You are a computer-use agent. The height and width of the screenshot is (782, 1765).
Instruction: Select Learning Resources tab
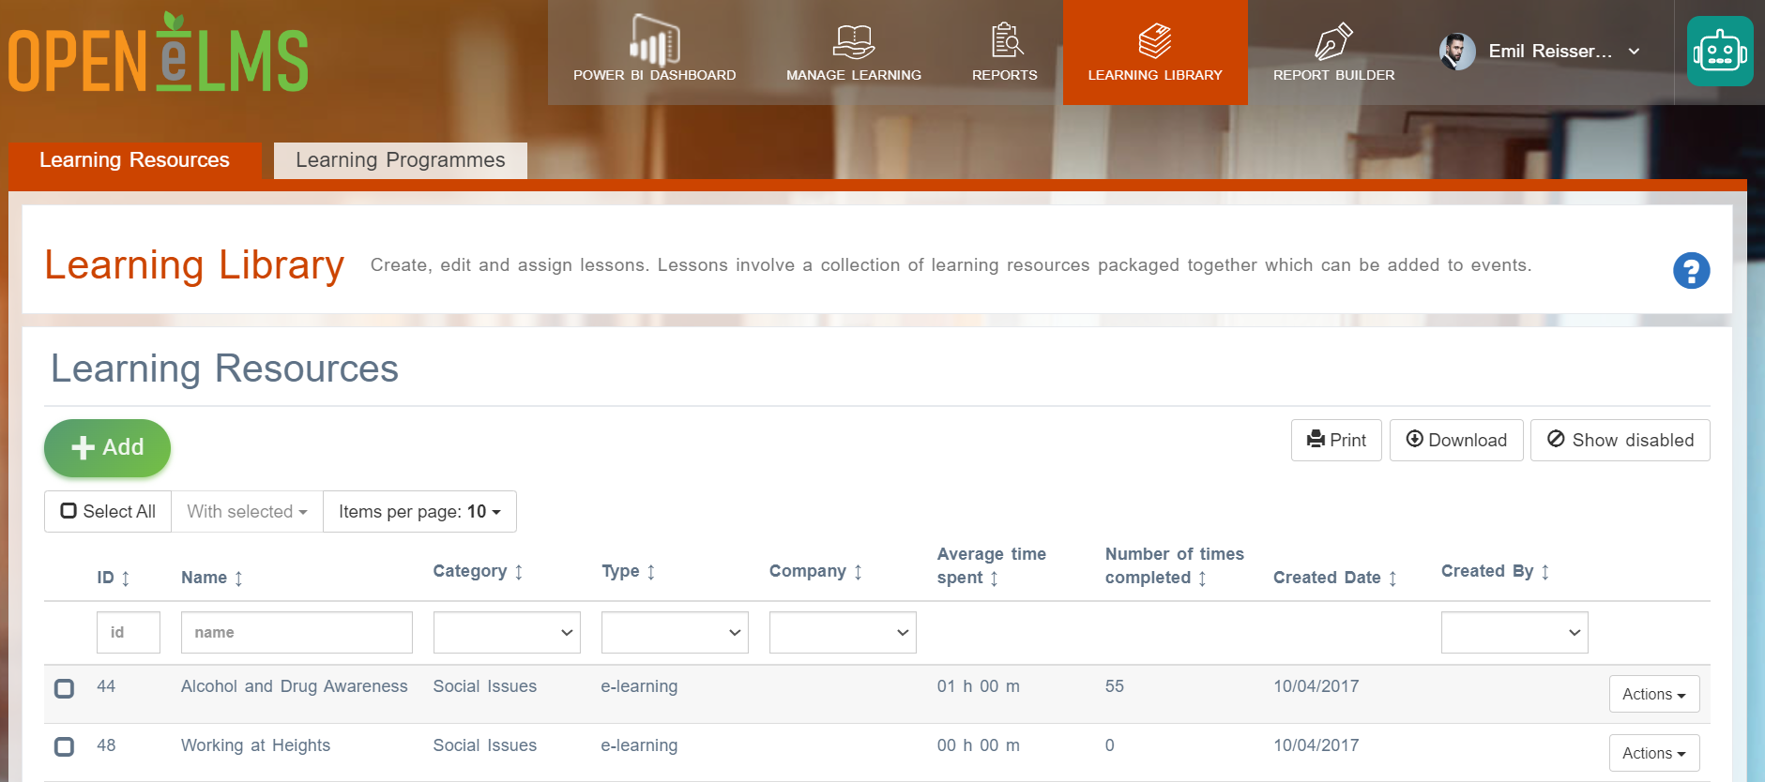pyautogui.click(x=134, y=160)
